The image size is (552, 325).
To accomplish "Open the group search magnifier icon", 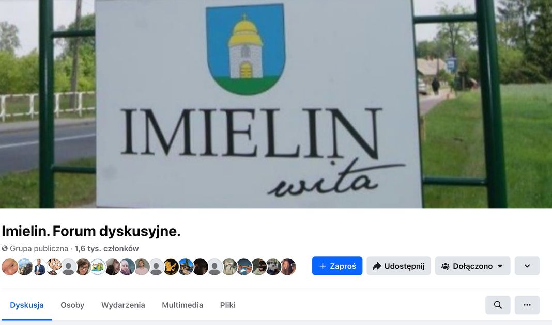I will pos(497,305).
